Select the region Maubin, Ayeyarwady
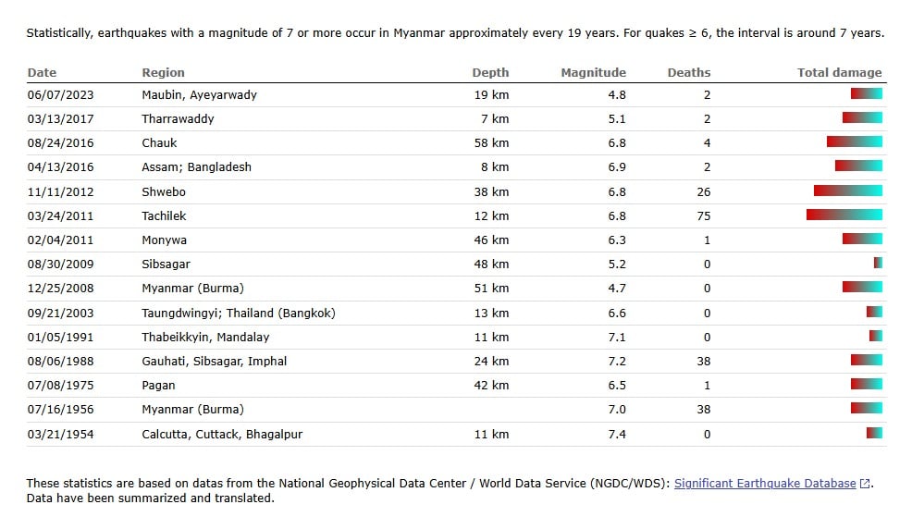Image resolution: width=912 pixels, height=529 pixels. [x=199, y=94]
